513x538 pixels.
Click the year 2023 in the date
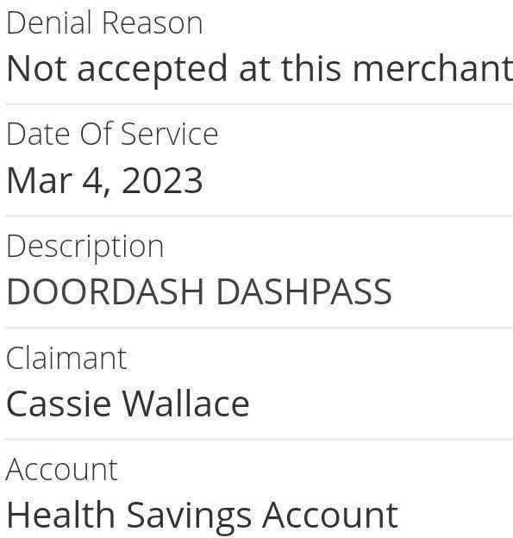[x=162, y=181]
